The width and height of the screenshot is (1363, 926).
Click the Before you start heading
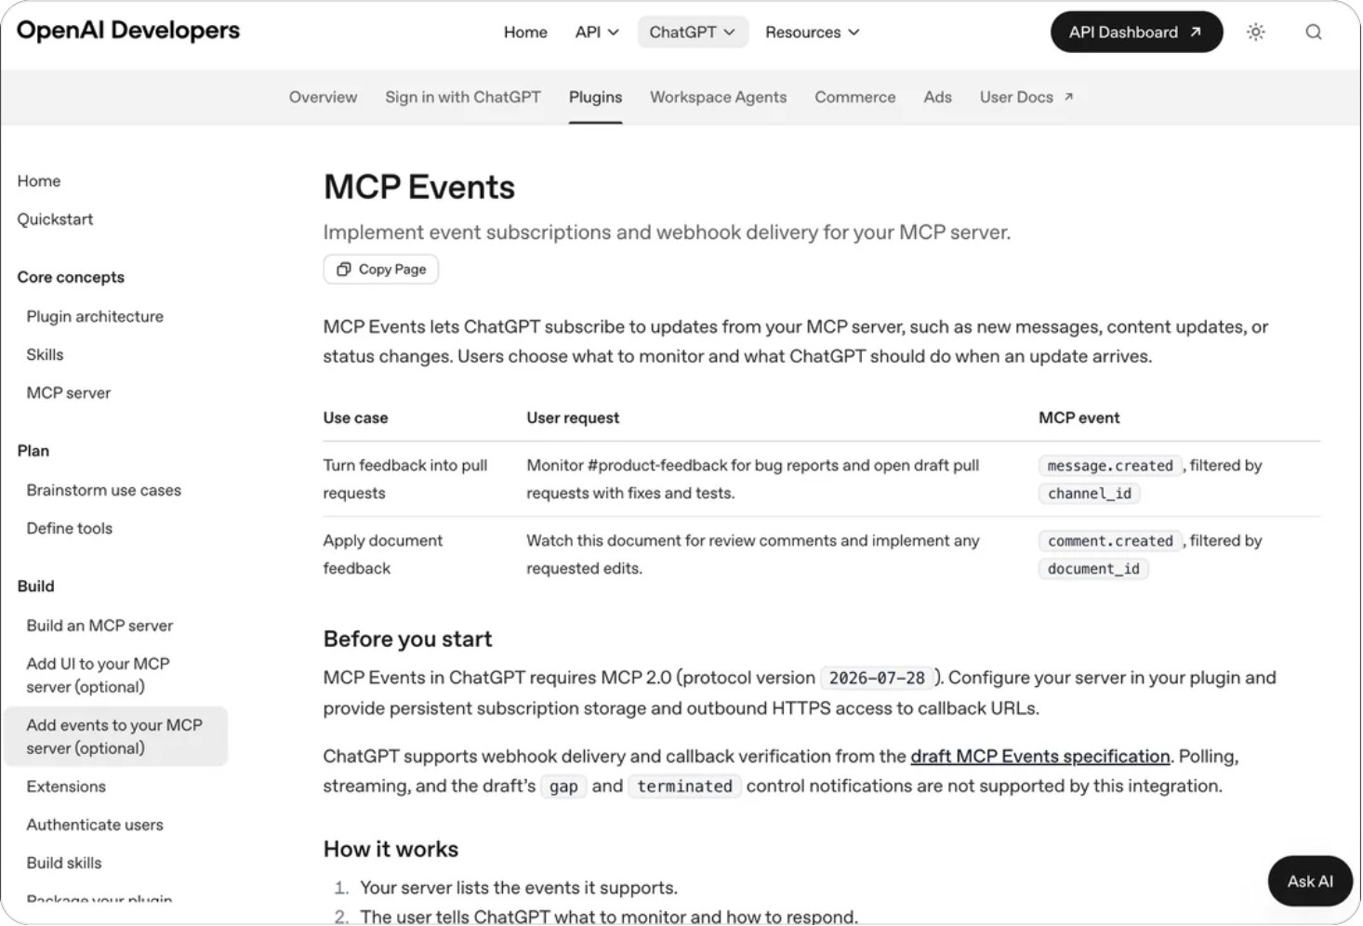[407, 639]
